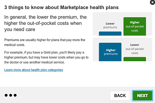Screen dimensions: 155x103
Task: Click the 'In general, the lower the premium' heading
Action: pos(45,23)
